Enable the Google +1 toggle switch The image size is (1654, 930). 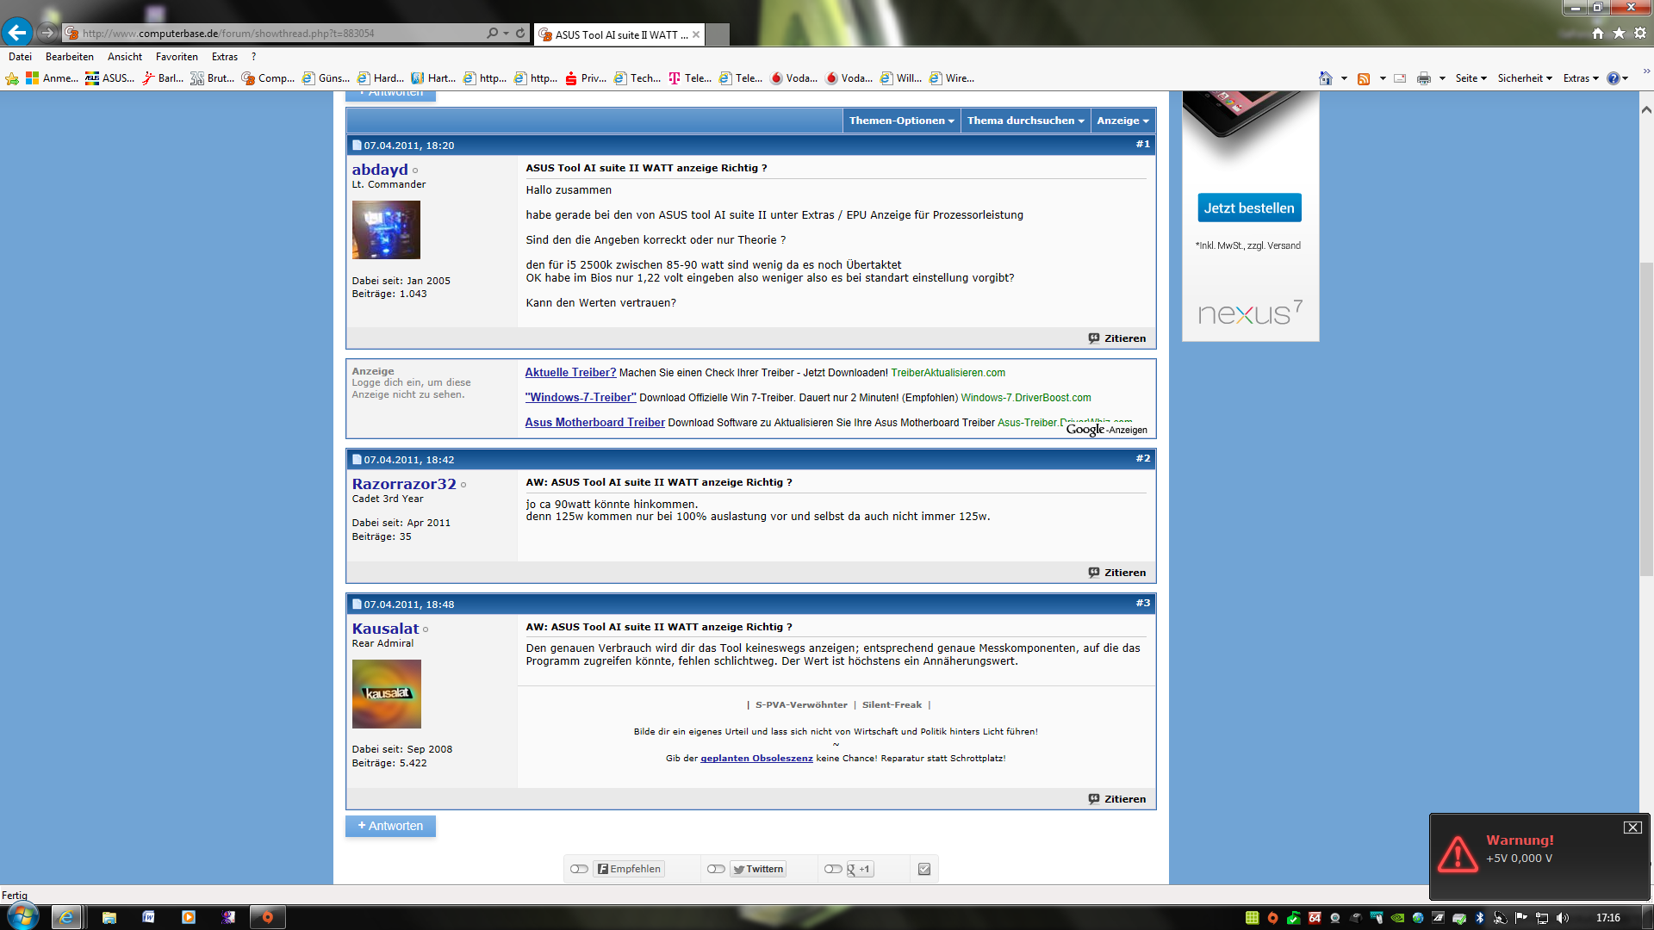833,869
